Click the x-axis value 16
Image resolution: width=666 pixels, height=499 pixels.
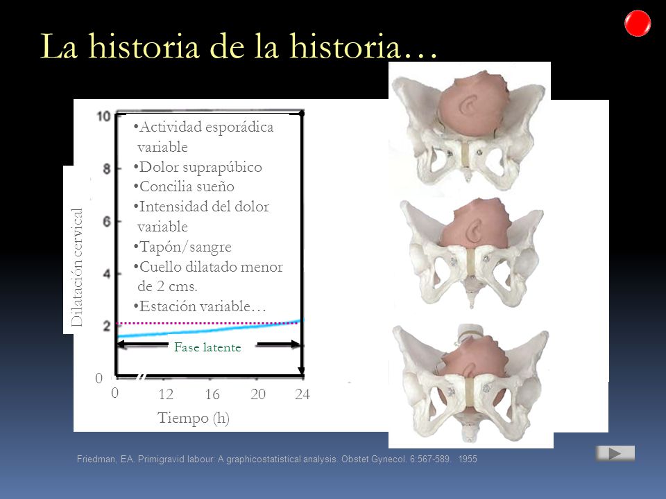click(x=212, y=394)
